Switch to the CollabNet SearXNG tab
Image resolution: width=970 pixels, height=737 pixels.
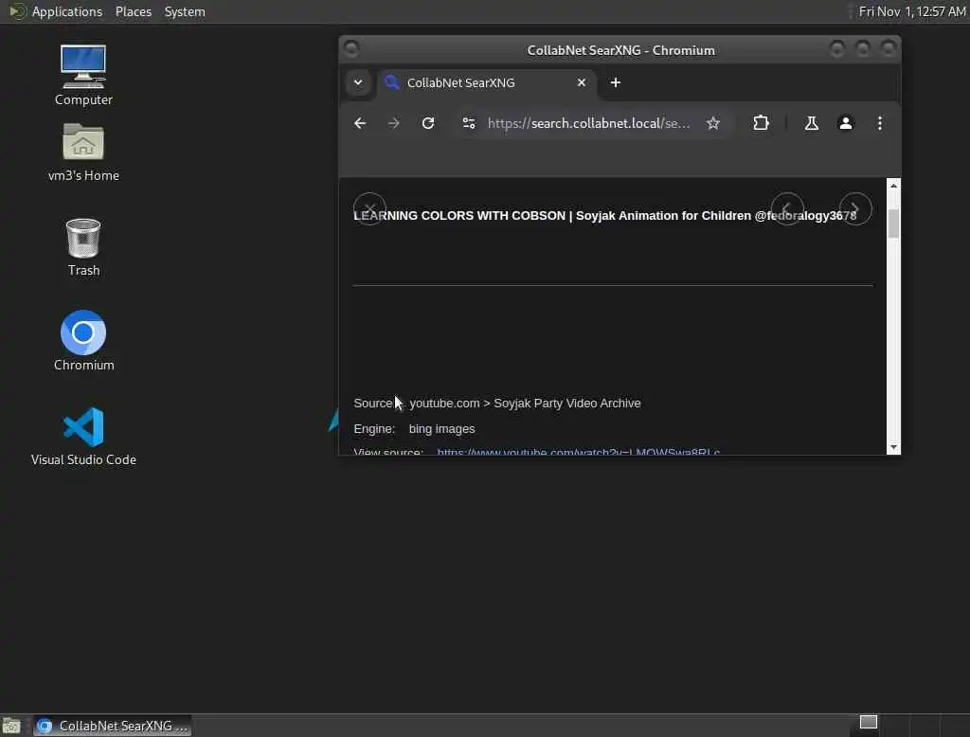(x=486, y=82)
